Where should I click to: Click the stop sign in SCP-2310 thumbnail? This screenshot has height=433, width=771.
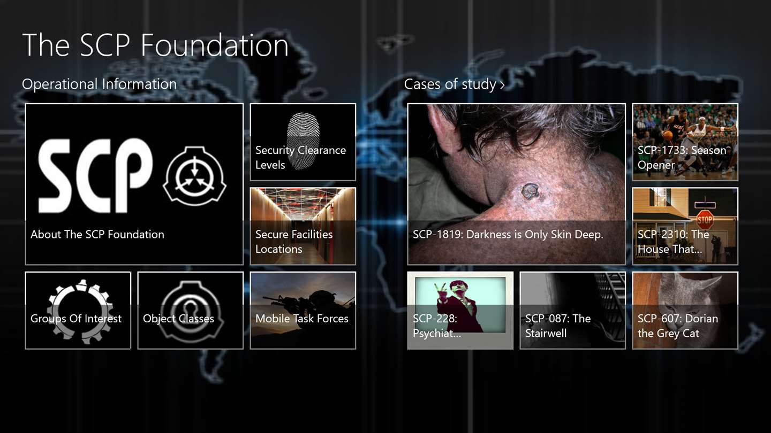tap(705, 219)
